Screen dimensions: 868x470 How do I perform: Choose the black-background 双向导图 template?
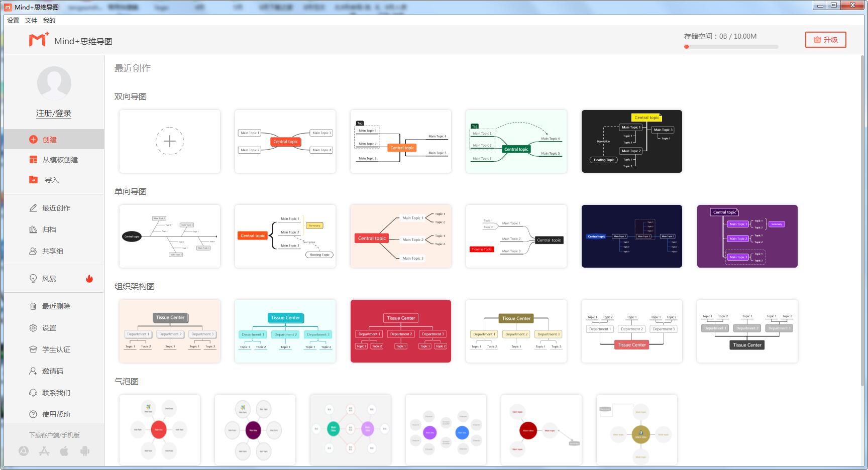click(x=631, y=141)
